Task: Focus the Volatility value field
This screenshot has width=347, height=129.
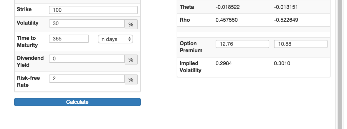Action: tap(87, 23)
